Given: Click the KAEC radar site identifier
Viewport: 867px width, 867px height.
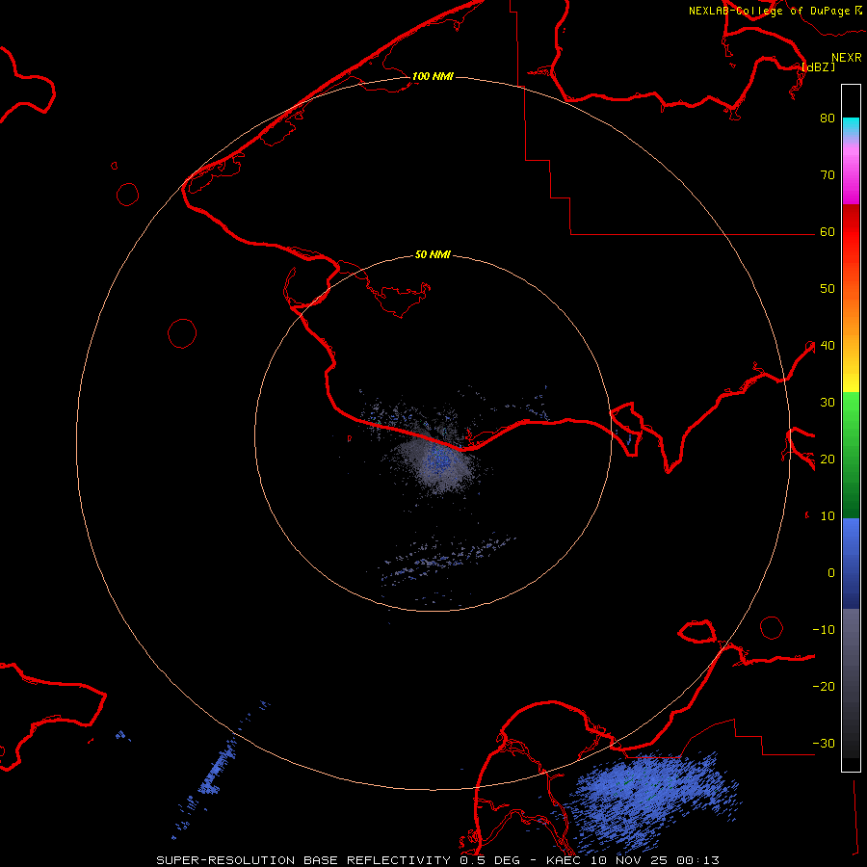Looking at the screenshot, I should click(x=565, y=860).
